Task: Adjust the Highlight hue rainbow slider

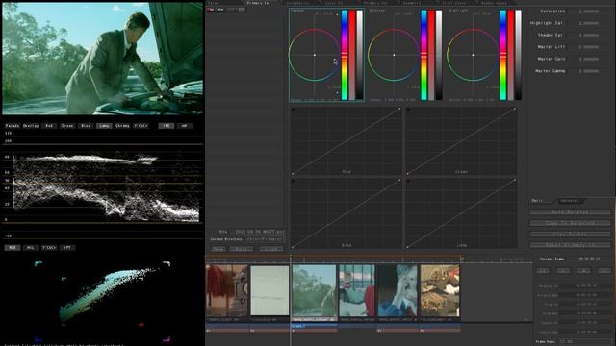Action: [503, 55]
